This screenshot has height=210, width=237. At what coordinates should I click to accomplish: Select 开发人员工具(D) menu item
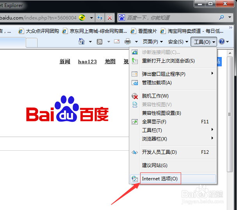(x=173, y=152)
